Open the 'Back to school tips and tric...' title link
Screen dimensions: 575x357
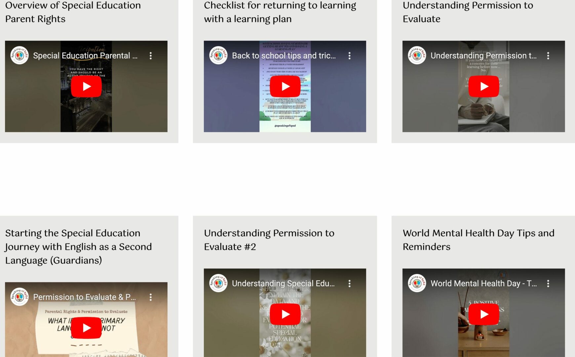284,56
